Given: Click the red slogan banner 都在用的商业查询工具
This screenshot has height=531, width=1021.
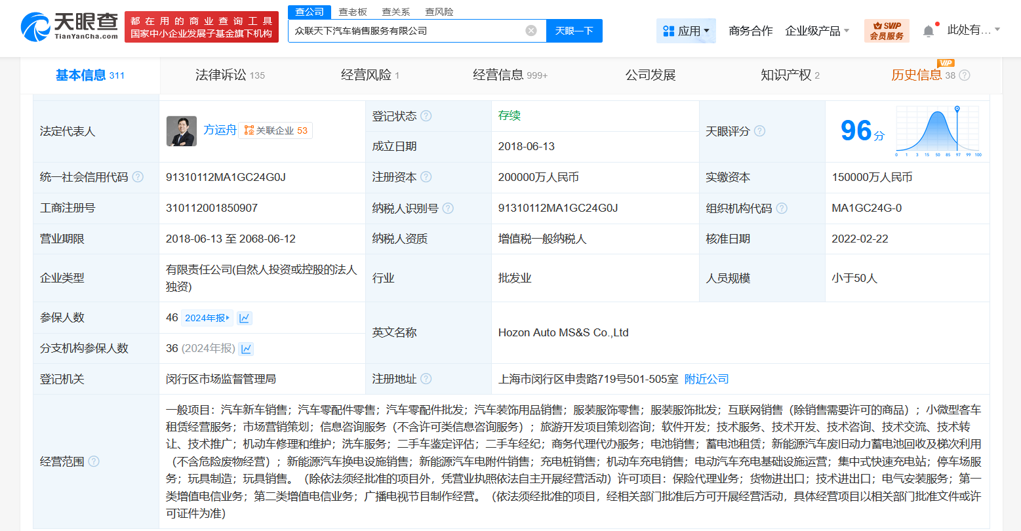Looking at the screenshot, I should point(201,27).
